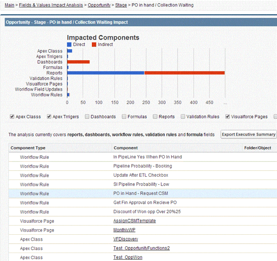277x261 pixels.
Task: Click the 'Discount of Won opp Over 20%25' row
Action: [143, 212]
